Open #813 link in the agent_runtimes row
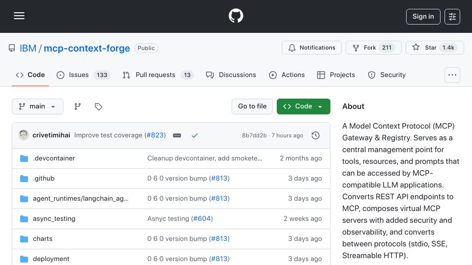The height and width of the screenshot is (265, 472). (219, 199)
